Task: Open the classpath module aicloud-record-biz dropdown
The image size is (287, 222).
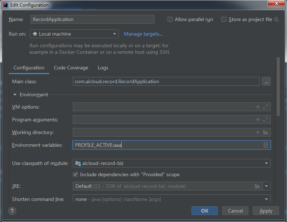Action: point(172,163)
